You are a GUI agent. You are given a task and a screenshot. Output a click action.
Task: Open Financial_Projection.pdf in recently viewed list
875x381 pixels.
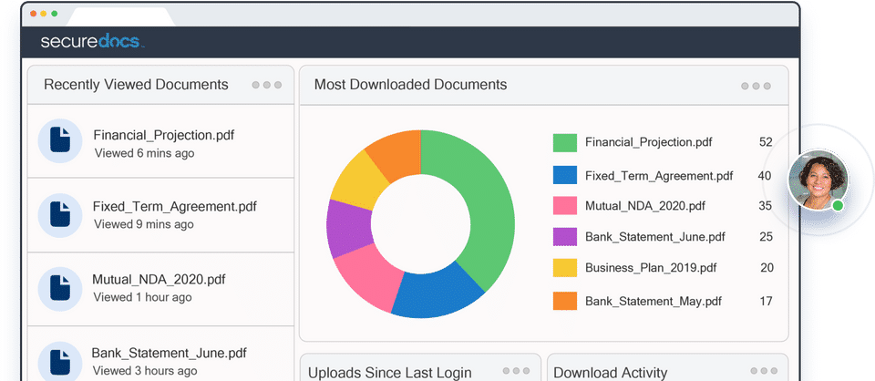pos(163,135)
